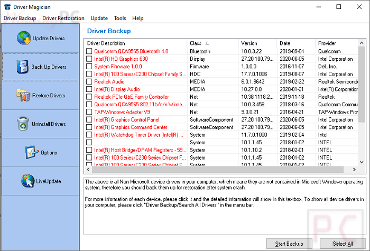The image size is (370, 251).
Task: Click the horizontal scrollbar right arrow
Action: (x=354, y=170)
